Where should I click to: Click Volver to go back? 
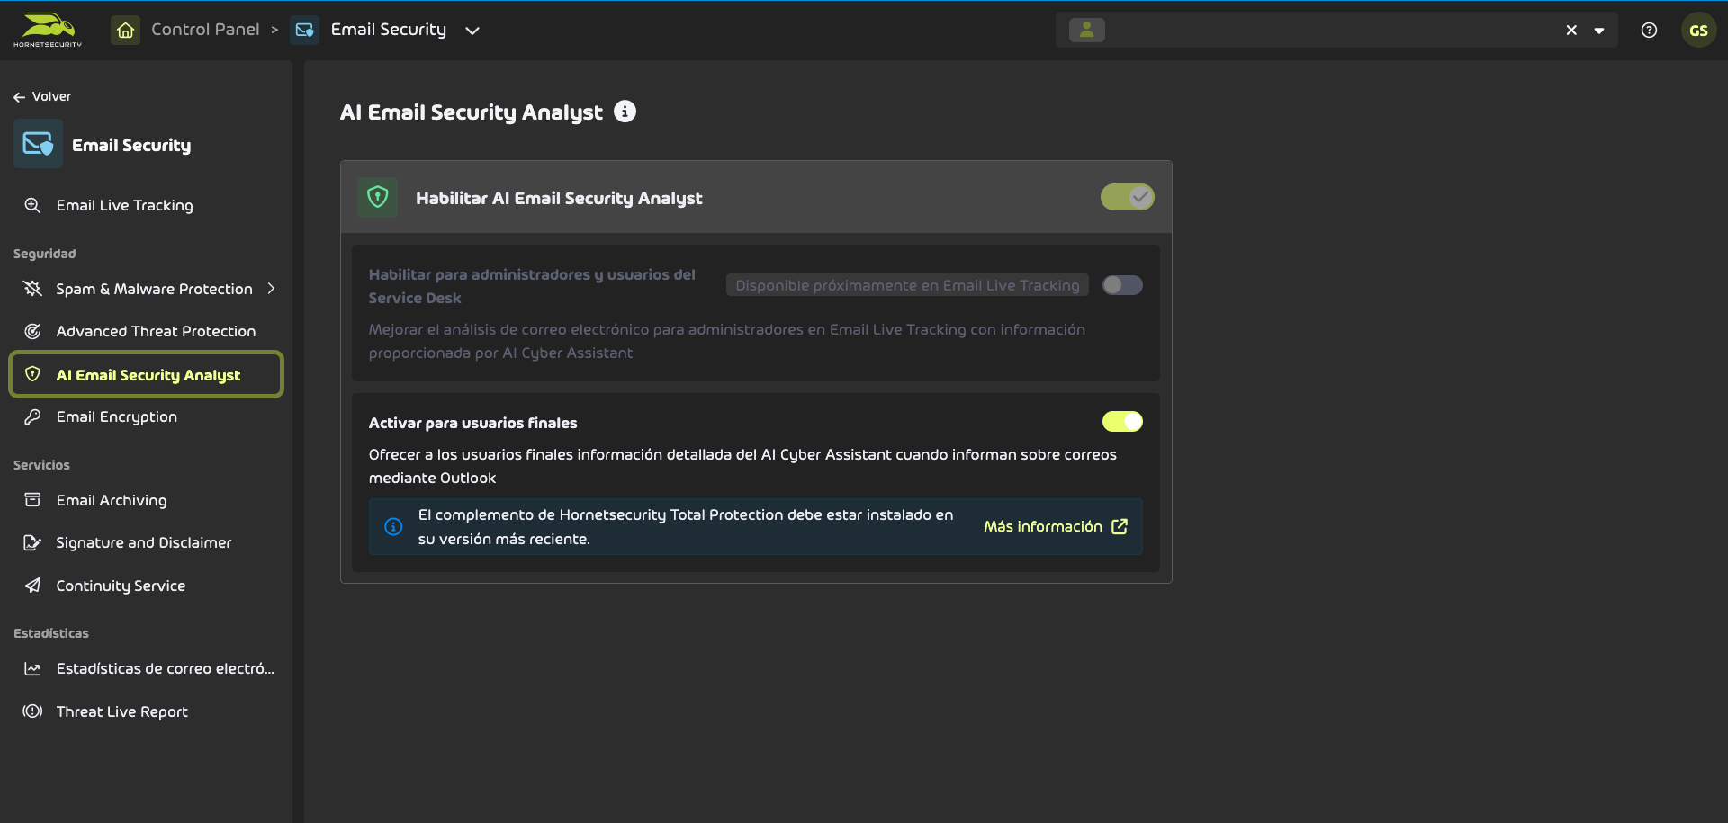[x=43, y=96]
